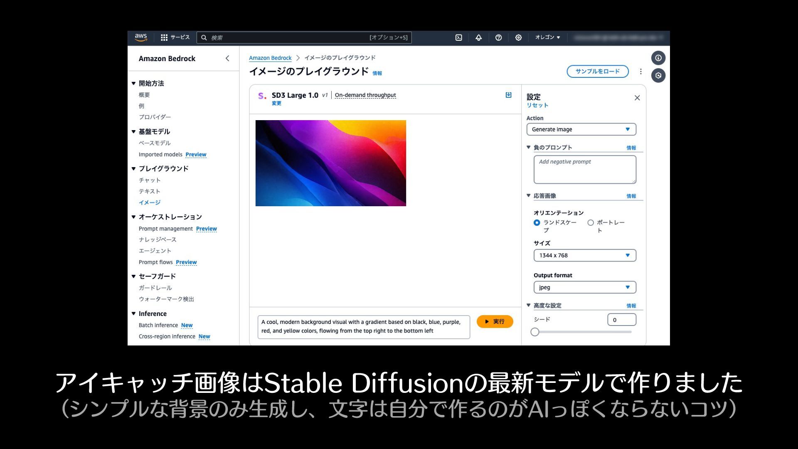Open ナレッジベース in the sidebar

158,239
